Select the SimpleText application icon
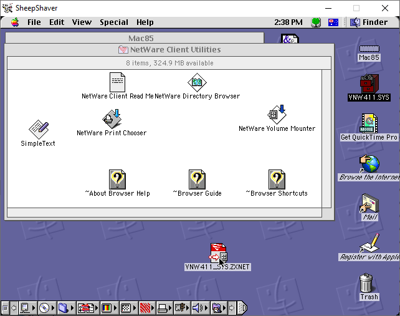This screenshot has height=316, width=400. (39, 130)
